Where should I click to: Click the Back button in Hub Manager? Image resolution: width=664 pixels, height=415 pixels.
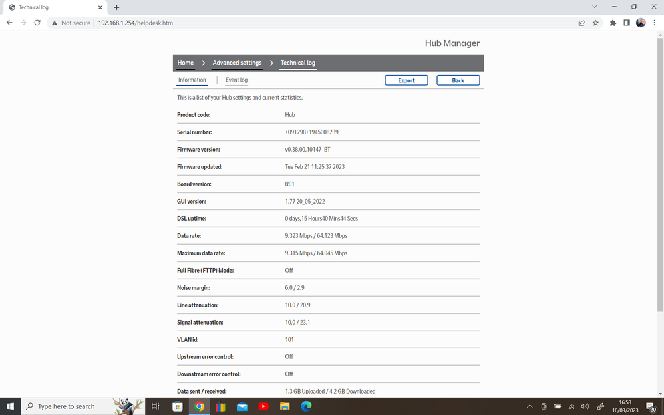(458, 80)
